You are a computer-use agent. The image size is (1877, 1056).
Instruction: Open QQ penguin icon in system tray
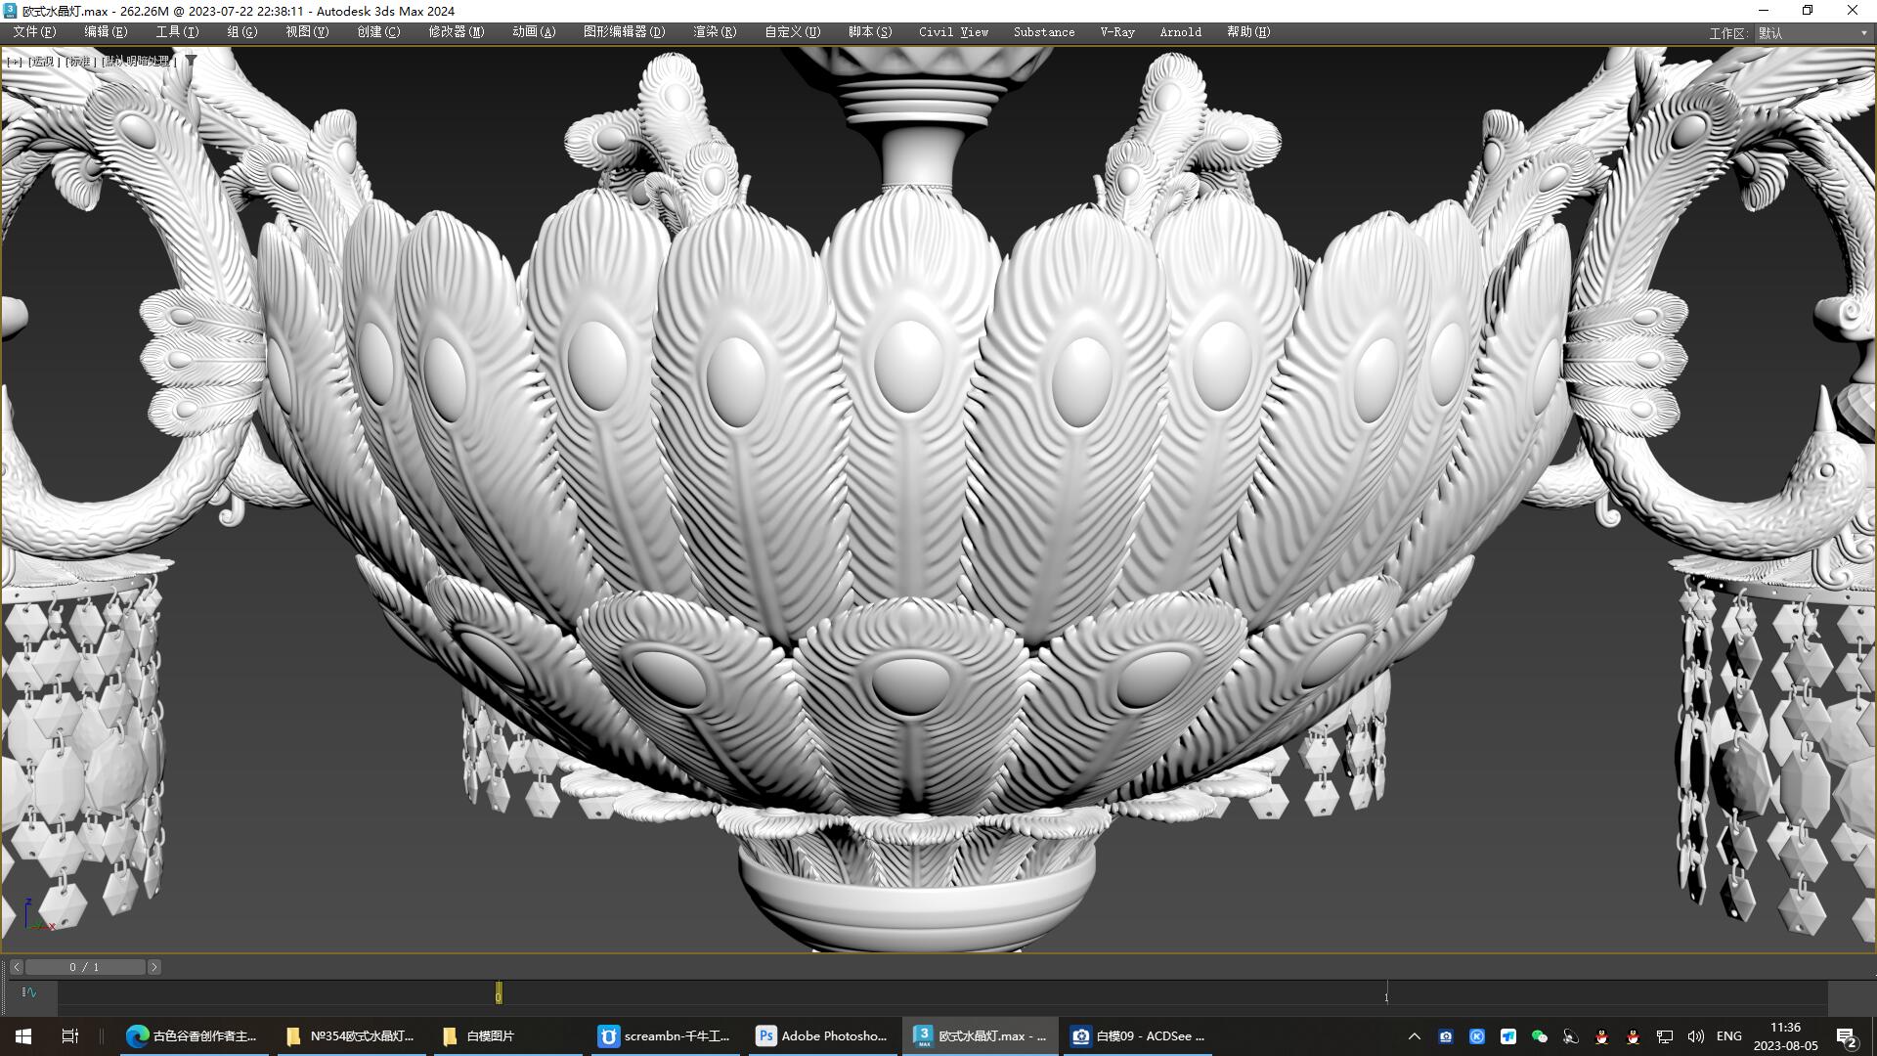tap(1601, 1036)
